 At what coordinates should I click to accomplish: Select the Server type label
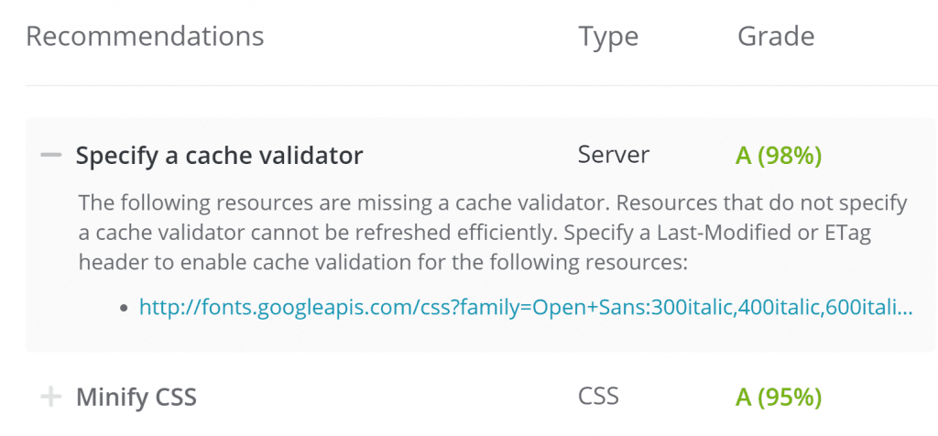pos(614,155)
